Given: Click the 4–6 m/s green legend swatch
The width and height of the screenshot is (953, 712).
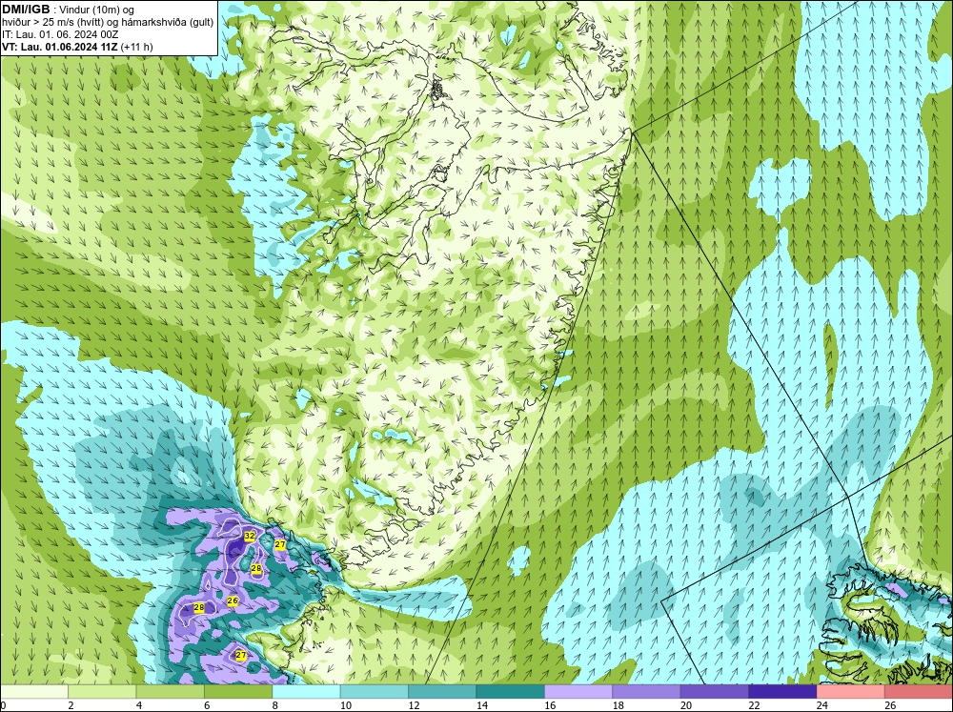Looking at the screenshot, I should [x=171, y=691].
